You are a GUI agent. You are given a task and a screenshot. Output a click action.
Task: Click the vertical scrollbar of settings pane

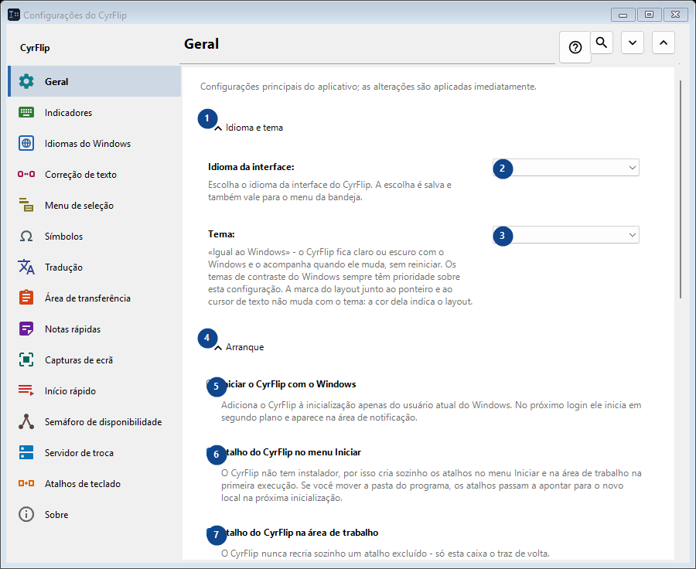(680, 189)
